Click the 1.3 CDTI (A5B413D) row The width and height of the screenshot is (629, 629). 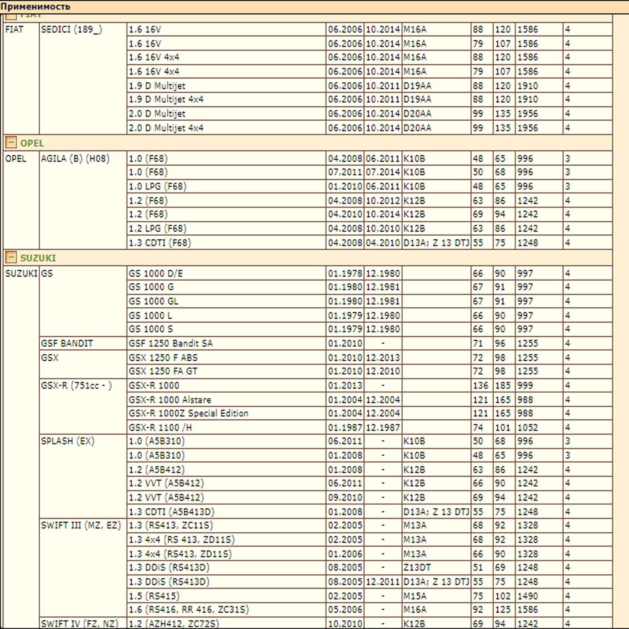coord(171,512)
